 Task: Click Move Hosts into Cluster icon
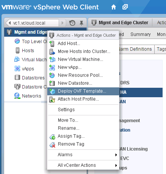click(52, 52)
